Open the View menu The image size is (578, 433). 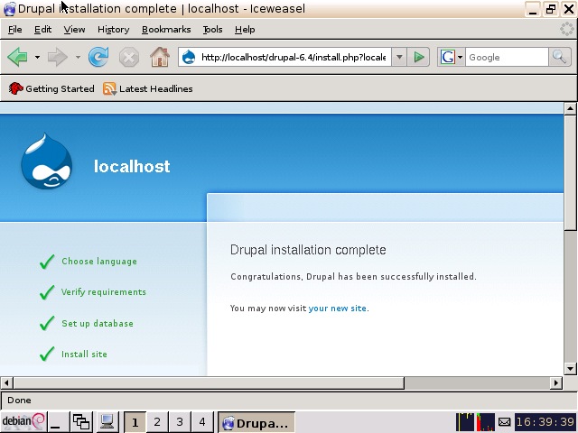(74, 30)
